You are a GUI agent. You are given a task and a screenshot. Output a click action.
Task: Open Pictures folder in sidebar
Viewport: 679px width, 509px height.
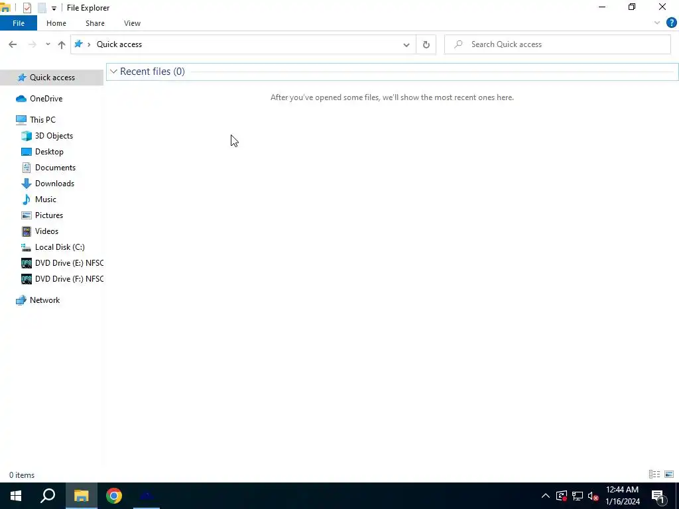[x=49, y=215]
